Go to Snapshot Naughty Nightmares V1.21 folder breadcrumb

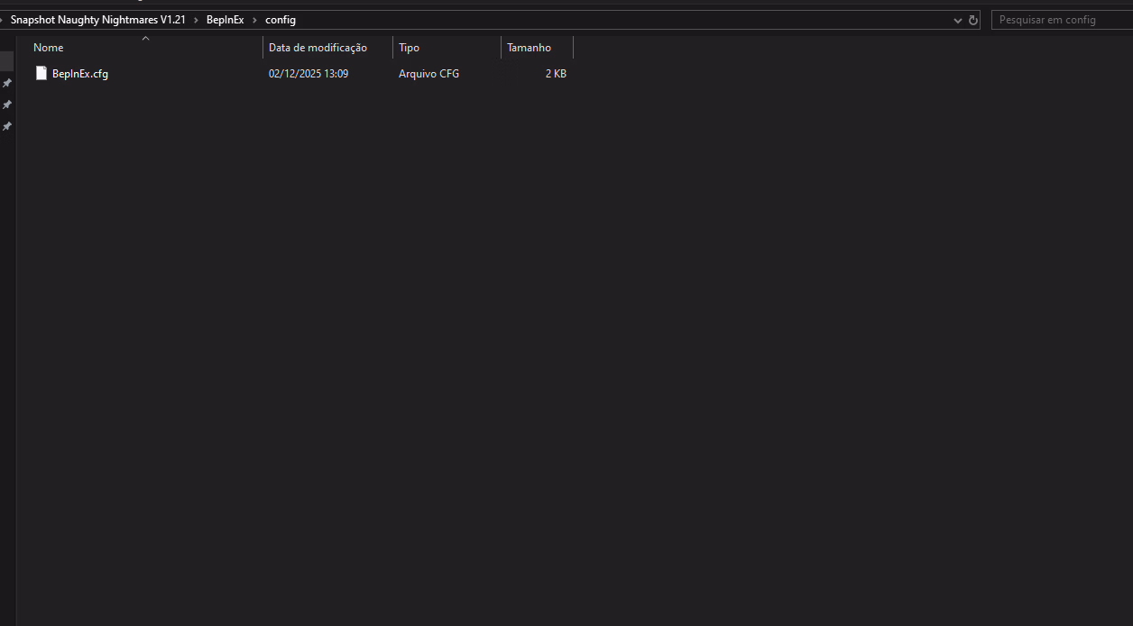pos(97,20)
